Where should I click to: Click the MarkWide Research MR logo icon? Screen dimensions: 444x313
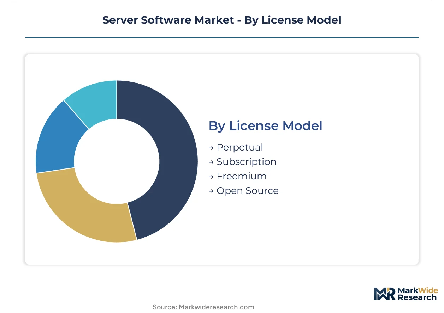click(x=385, y=294)
